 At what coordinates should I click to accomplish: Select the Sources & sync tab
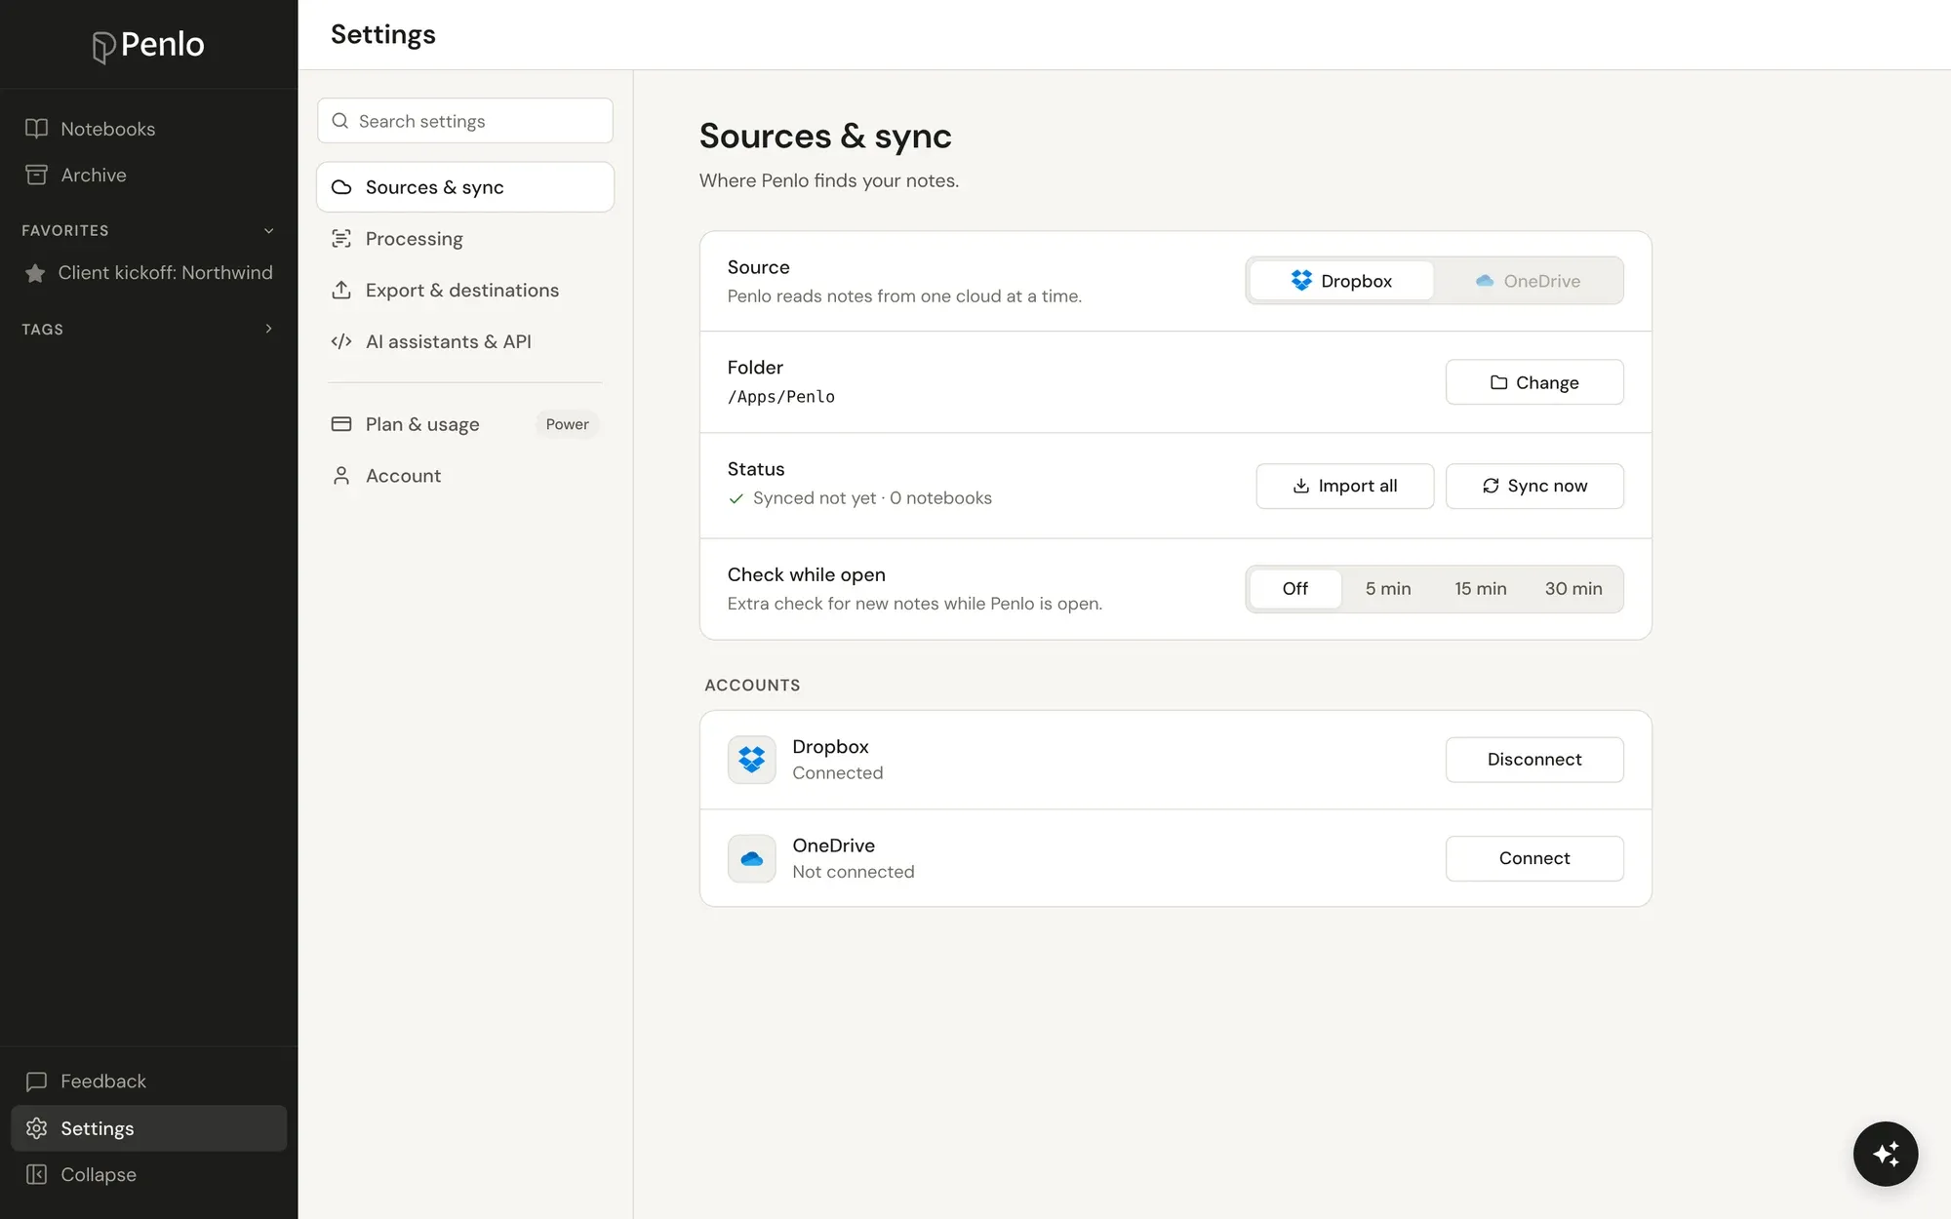(x=465, y=187)
